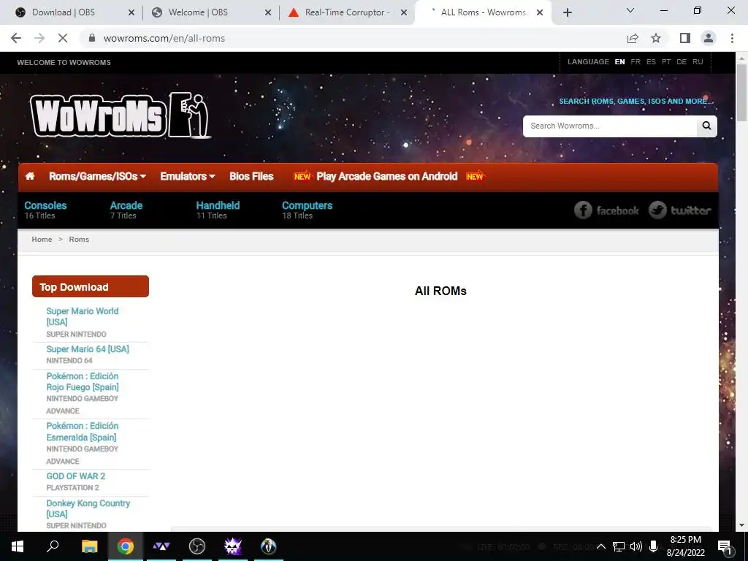Select the ALL Roms - Wowroms tab
The image size is (748, 561).
[x=483, y=12]
